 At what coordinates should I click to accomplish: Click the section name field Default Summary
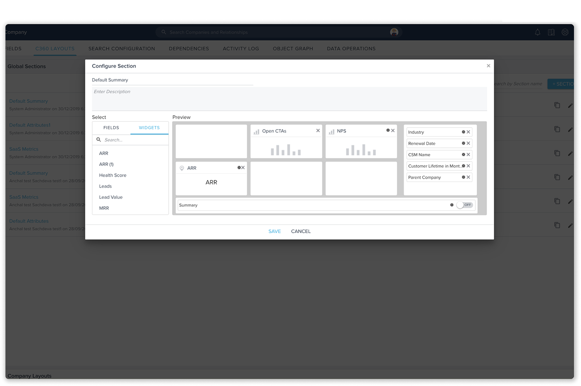pyautogui.click(x=173, y=80)
